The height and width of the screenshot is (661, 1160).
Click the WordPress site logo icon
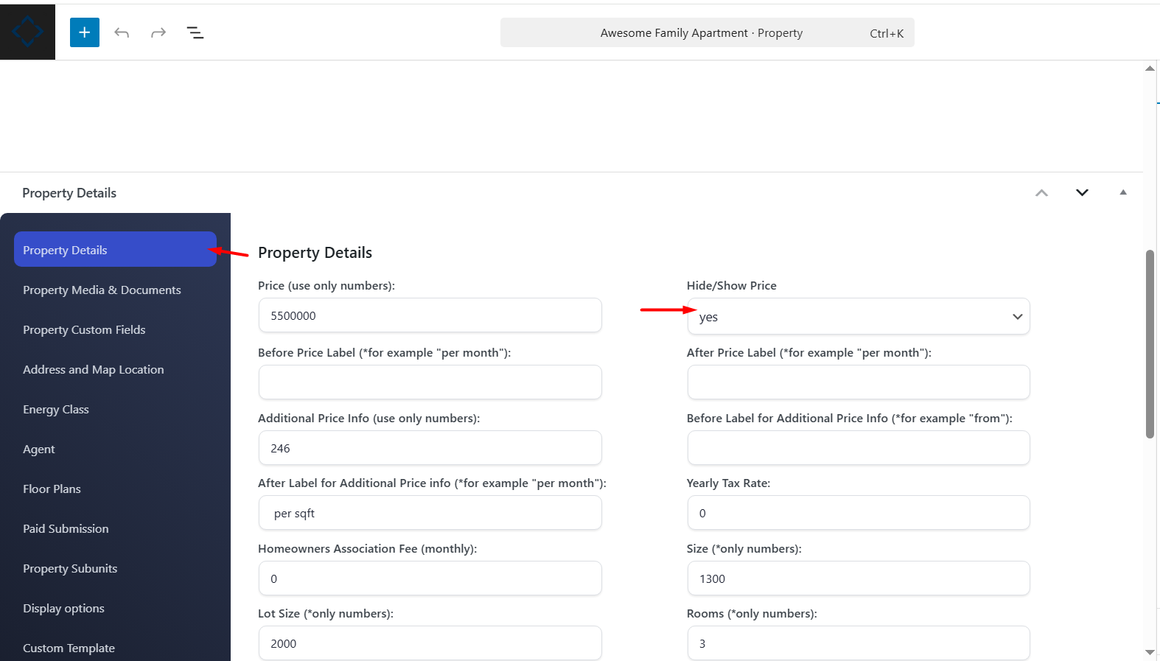[x=27, y=32]
